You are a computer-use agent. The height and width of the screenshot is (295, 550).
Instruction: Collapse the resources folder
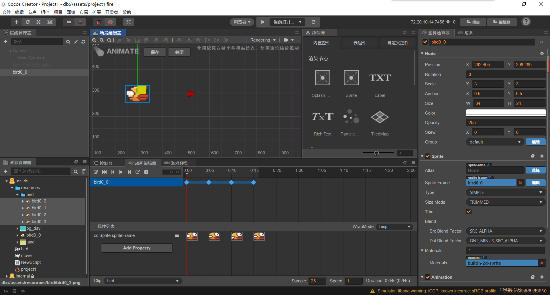click(12, 188)
